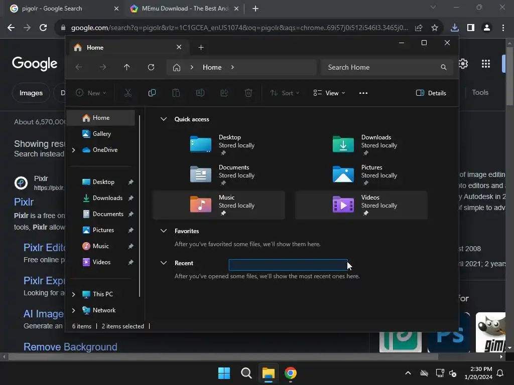Viewport: 514px width, 385px height.
Task: Expand the Network tree node
Action: [73, 310]
